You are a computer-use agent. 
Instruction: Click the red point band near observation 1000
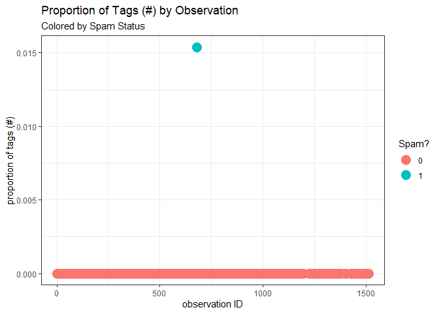(263, 273)
